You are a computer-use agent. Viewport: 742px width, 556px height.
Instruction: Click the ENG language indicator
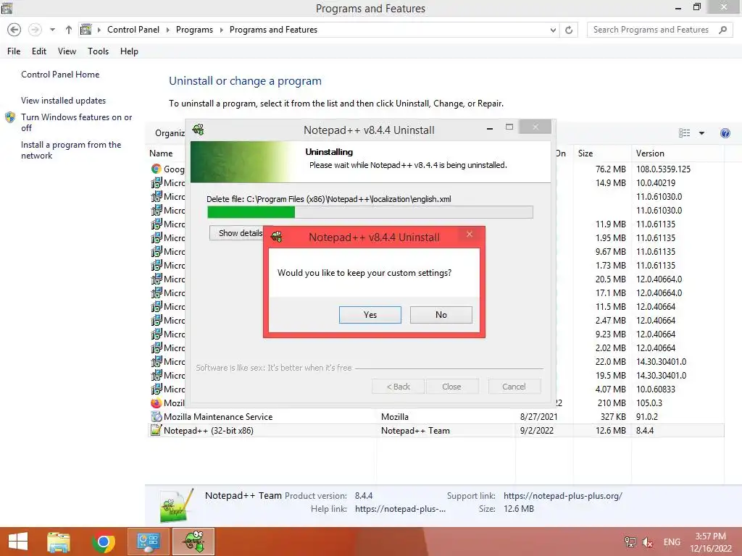click(x=672, y=542)
